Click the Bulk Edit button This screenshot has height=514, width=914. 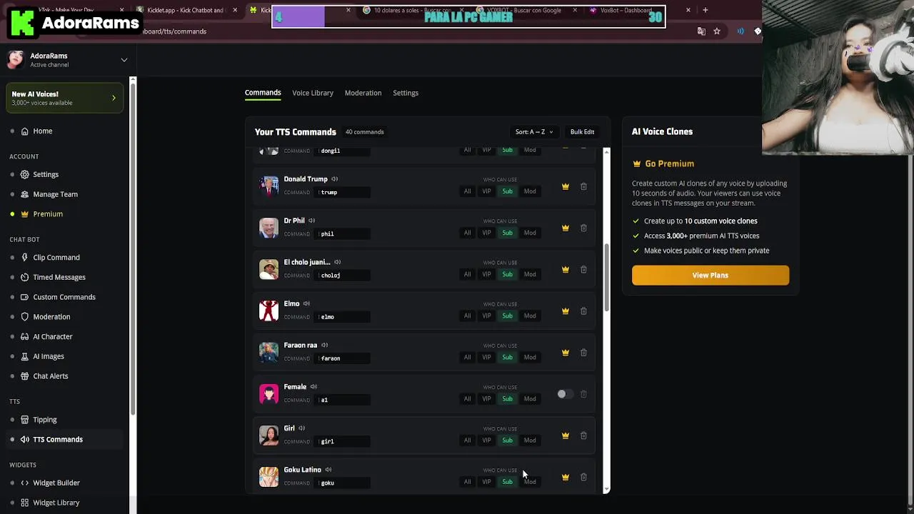(582, 132)
